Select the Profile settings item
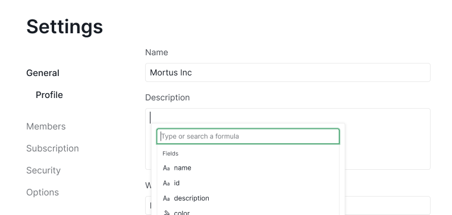Viewport: 452px width, 215px height. pyautogui.click(x=49, y=95)
